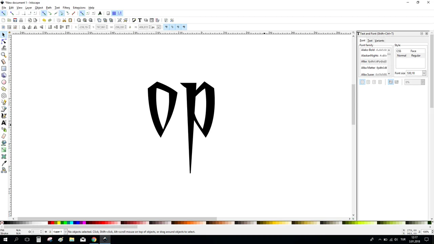Toggle vertical text layout button
Image resolution: width=434 pixels, height=244 pixels.
(397, 82)
